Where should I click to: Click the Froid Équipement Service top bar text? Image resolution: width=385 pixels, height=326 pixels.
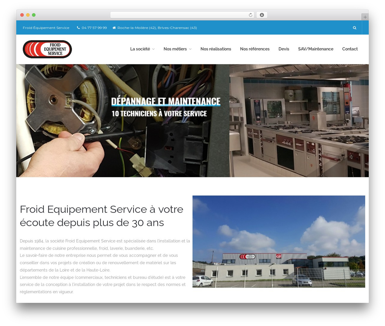(x=46, y=28)
